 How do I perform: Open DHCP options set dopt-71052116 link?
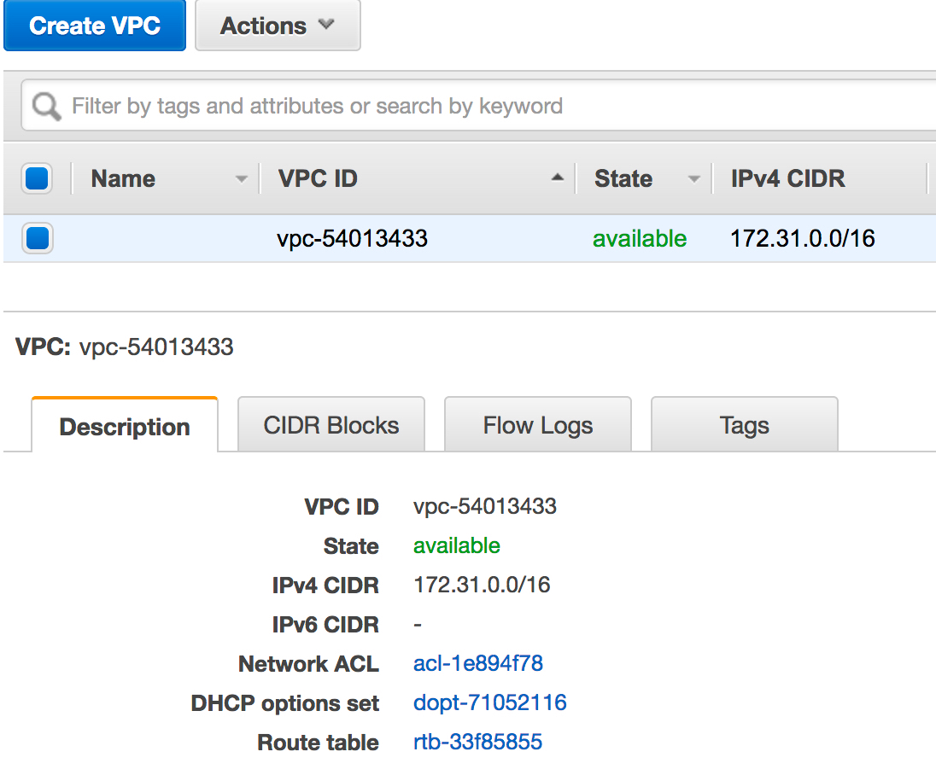coord(490,702)
